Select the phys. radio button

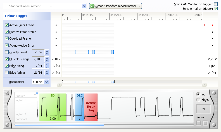coord(198,100)
